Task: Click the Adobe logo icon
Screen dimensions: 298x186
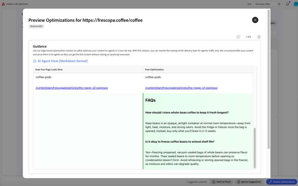Action: coord(3,4)
